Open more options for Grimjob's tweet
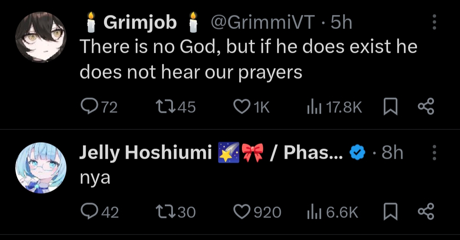 (x=434, y=22)
